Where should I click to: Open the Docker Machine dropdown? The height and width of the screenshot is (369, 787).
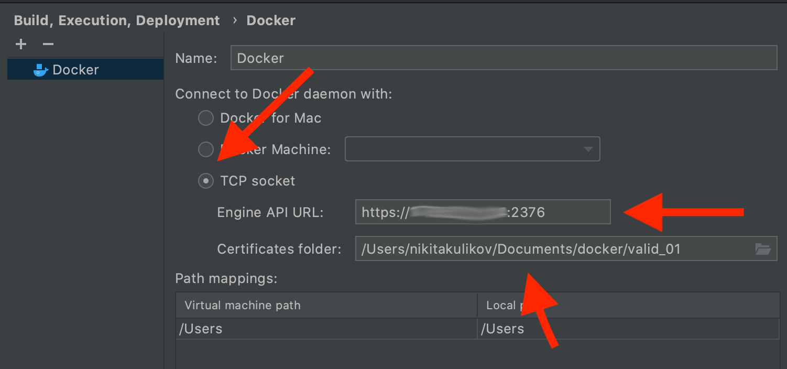pos(472,149)
